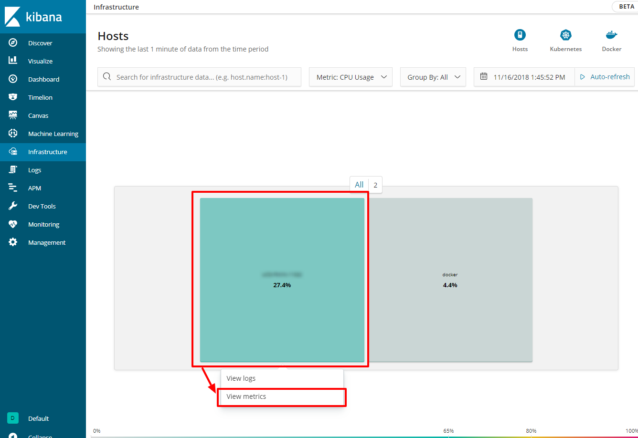Click the search magnifier icon
The height and width of the screenshot is (438, 638).
pyautogui.click(x=107, y=77)
